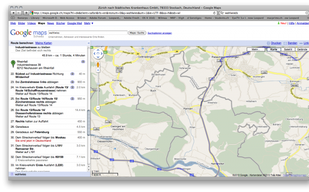This screenshot has width=309, height=192.
Task: Open Google News
Action: point(50,23)
